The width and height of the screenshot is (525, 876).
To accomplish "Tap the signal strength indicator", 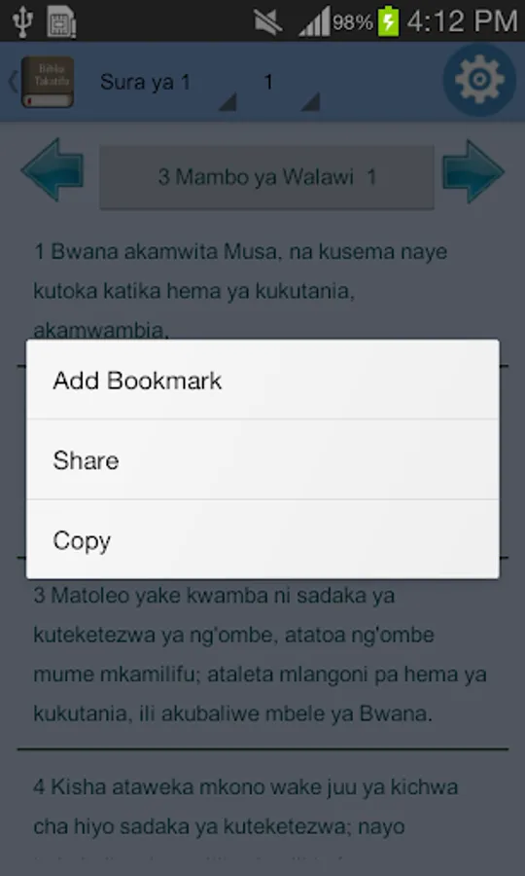I will pos(314,22).
